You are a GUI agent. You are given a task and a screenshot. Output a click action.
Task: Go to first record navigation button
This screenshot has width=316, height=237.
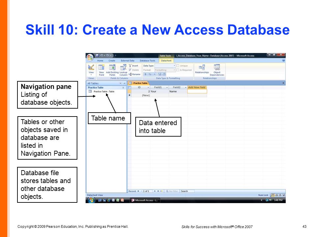(138, 191)
